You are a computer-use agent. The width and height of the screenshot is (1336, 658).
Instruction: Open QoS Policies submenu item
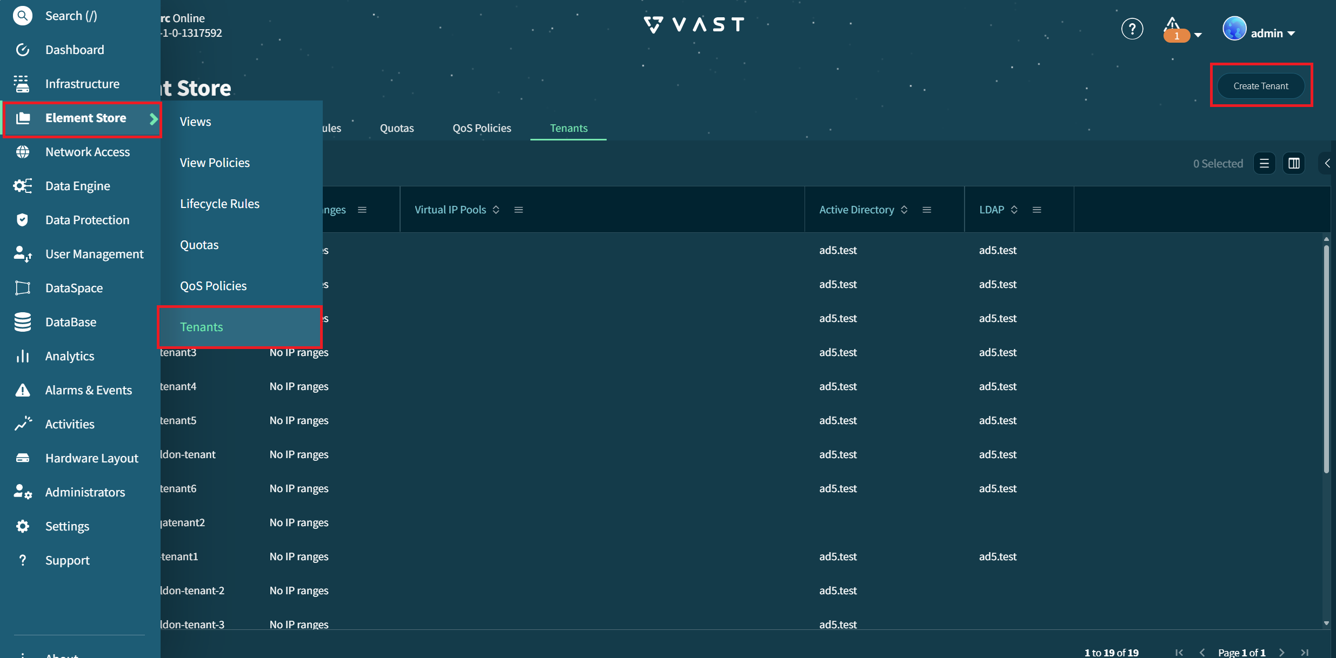point(241,286)
